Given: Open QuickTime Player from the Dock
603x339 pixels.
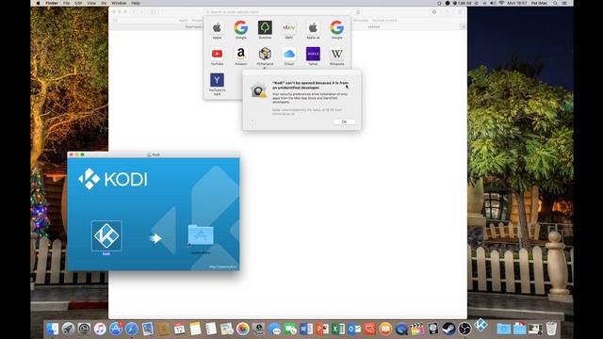Looking at the screenshot, I should 401,329.
